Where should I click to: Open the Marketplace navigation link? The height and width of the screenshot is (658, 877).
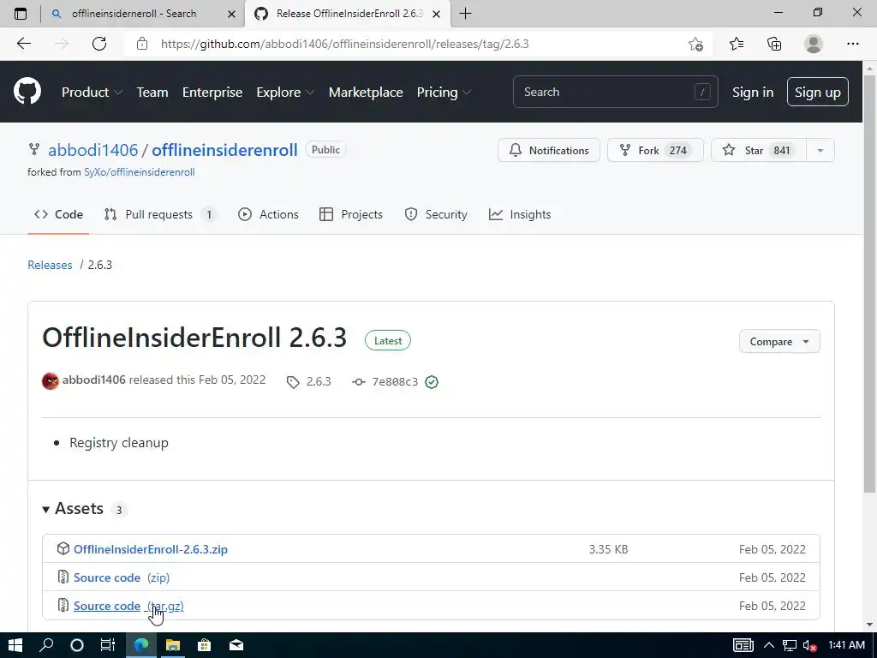point(366,92)
